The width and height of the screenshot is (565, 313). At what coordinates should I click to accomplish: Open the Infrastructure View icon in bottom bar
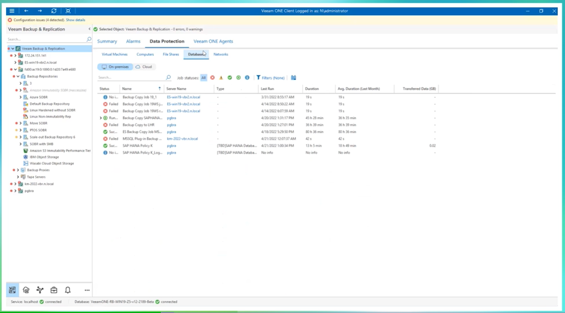click(12, 290)
